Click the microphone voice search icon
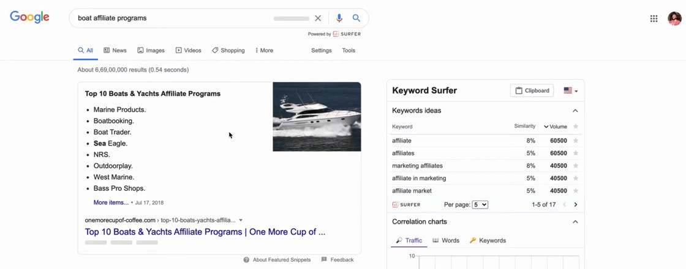The height and width of the screenshot is (269, 686). coord(339,18)
